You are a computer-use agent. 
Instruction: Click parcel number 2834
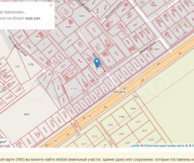point(94,30)
